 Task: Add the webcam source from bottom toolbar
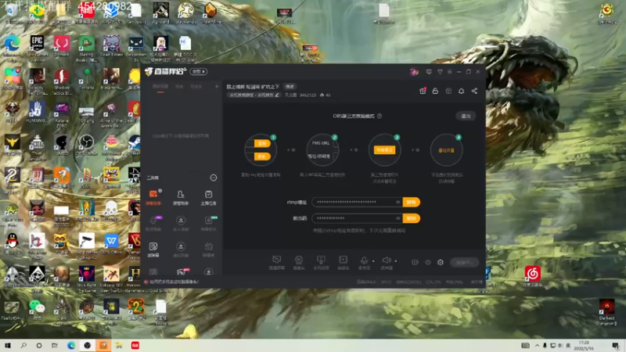[x=299, y=262]
